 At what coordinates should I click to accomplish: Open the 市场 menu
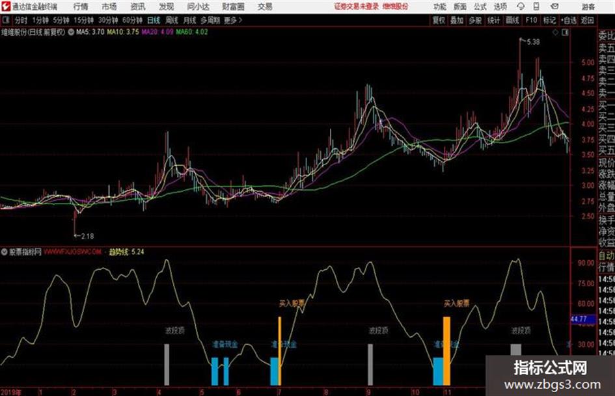(x=109, y=7)
